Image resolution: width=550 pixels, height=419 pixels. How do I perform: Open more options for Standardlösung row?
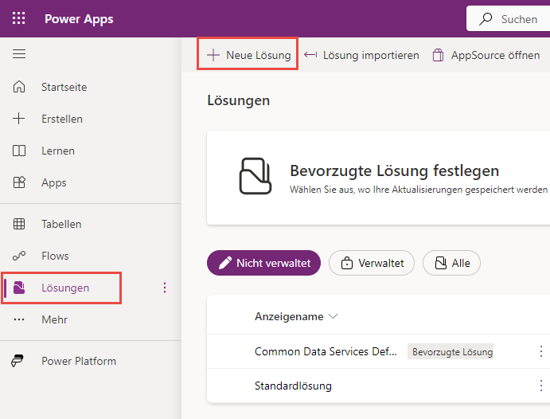pyautogui.click(x=541, y=386)
